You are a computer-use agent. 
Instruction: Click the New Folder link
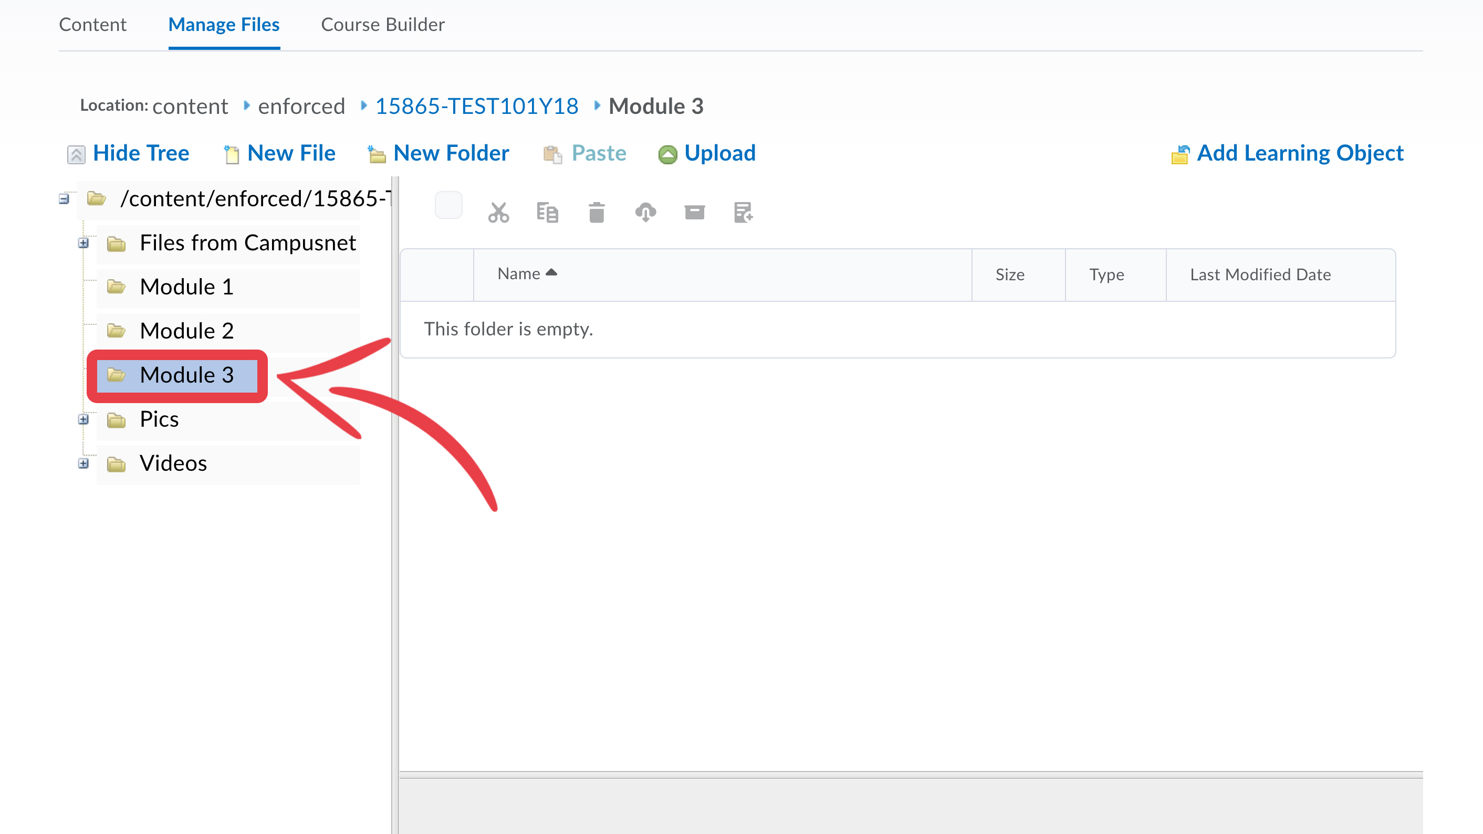coord(451,153)
